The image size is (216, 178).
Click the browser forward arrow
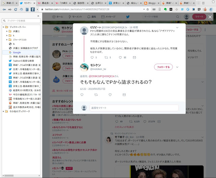[x=10, y=9]
